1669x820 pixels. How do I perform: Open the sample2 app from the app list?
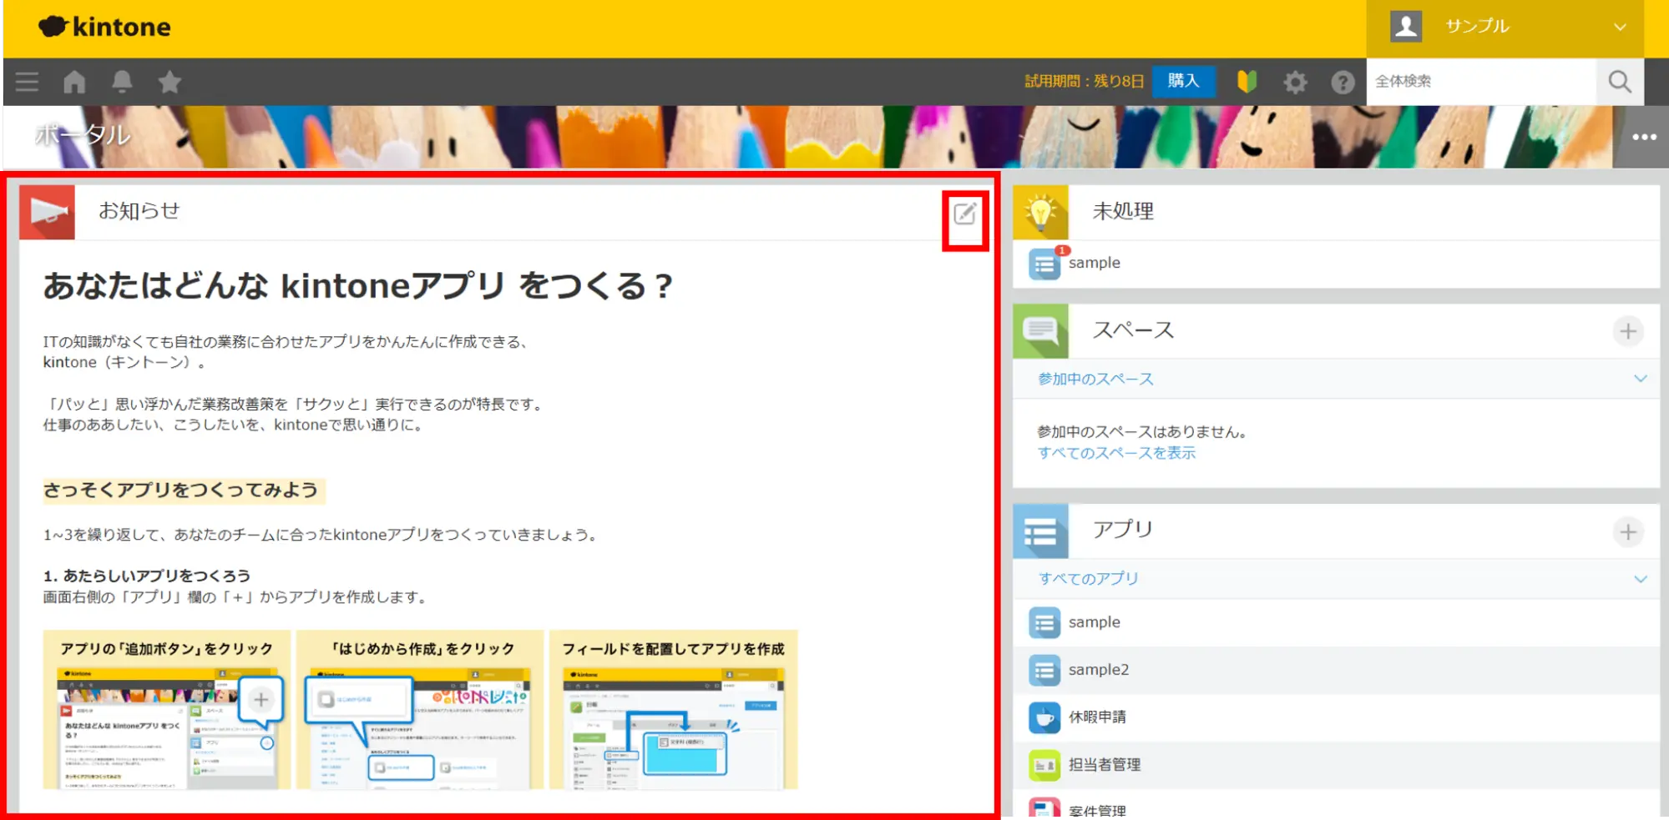click(x=1098, y=670)
